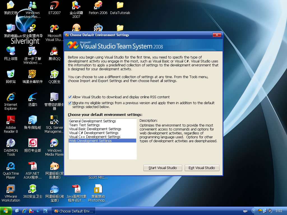Open Internet Explorer desktop icon

pyautogui.click(x=11, y=97)
